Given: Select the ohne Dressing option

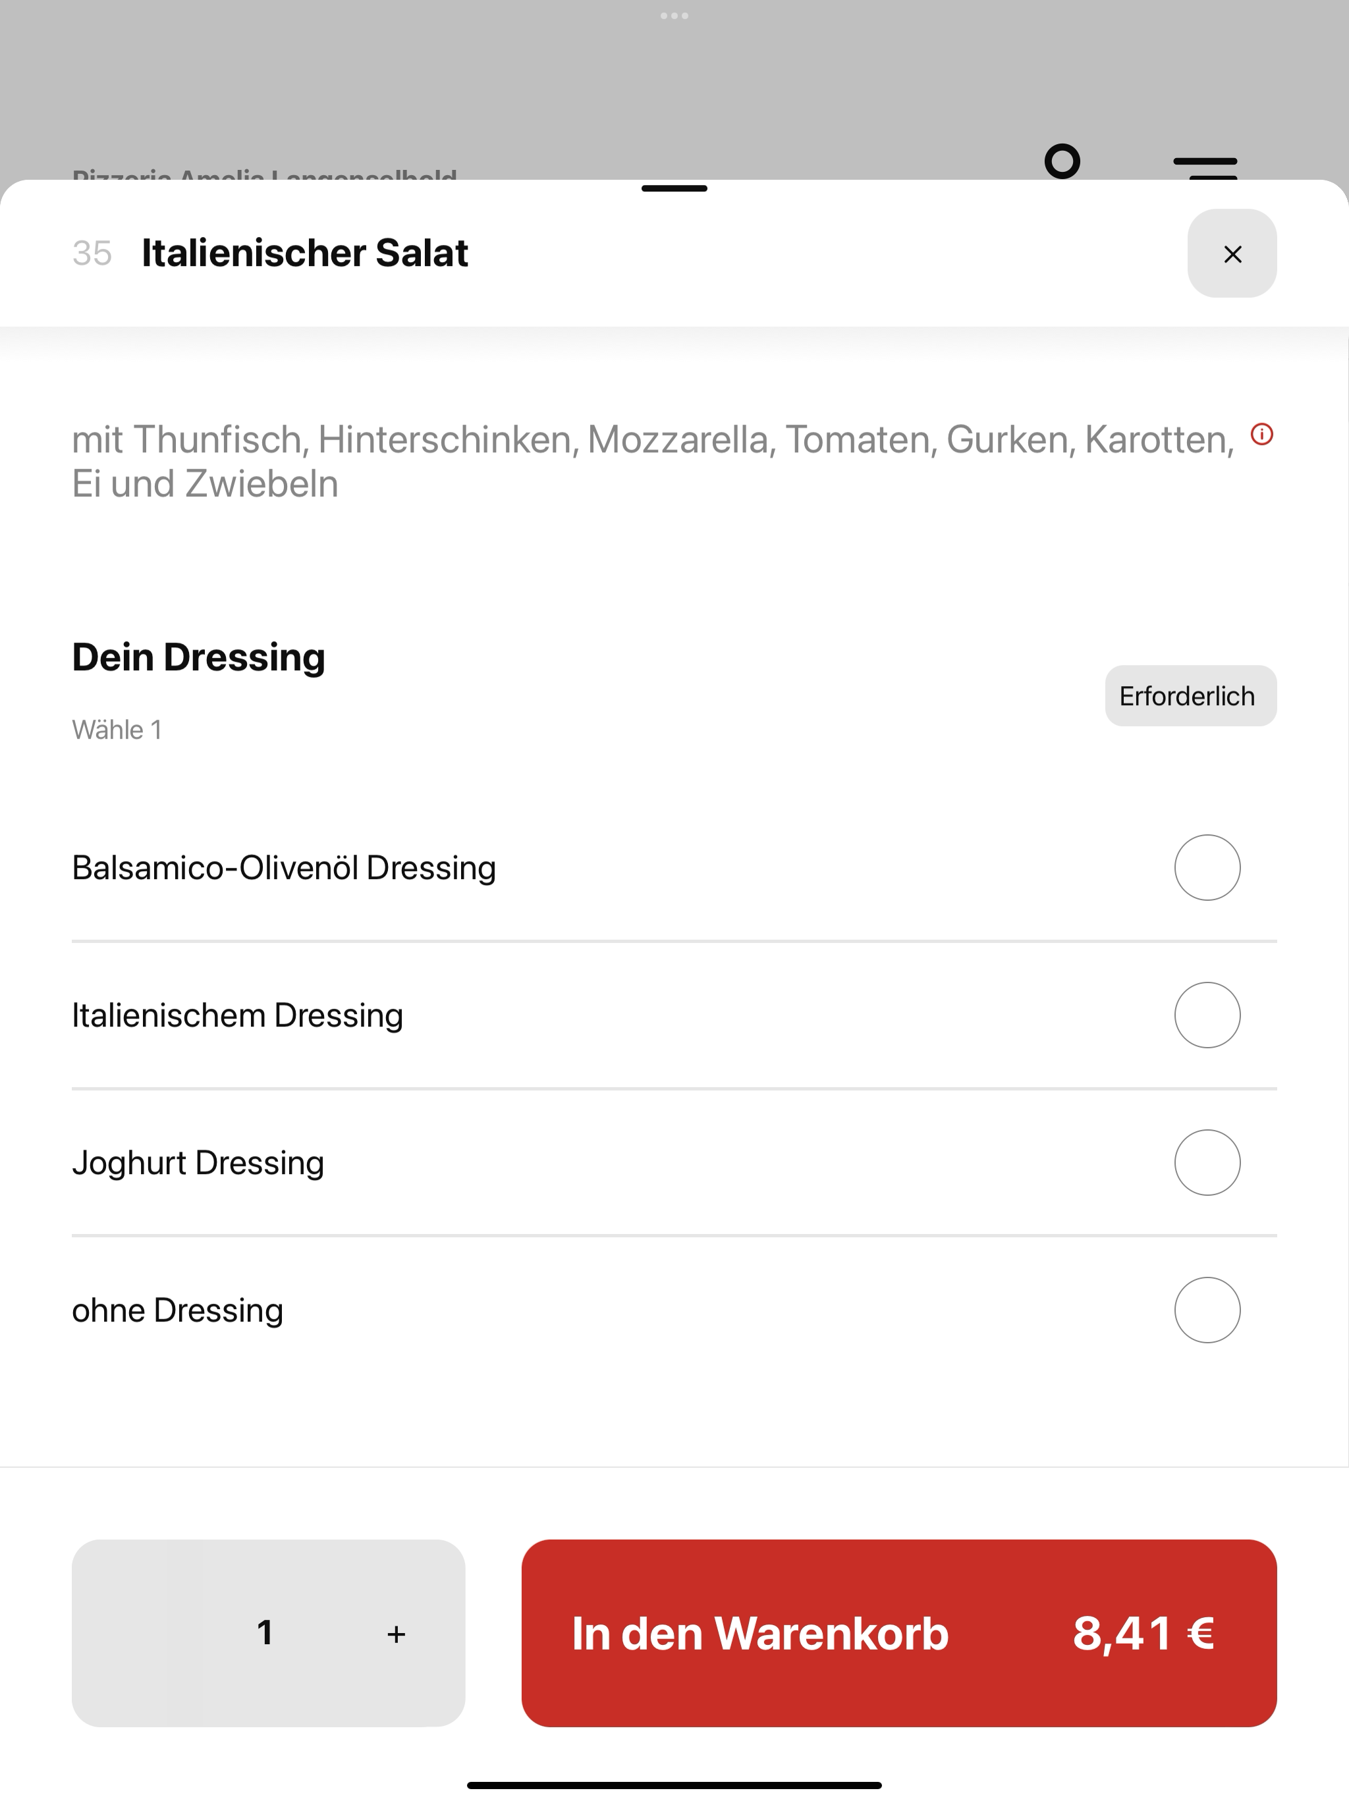Looking at the screenshot, I should click(1207, 1309).
